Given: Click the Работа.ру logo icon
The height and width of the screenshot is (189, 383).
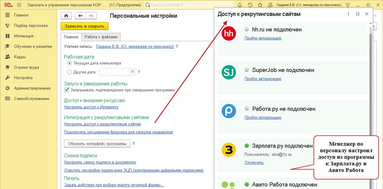Looking at the screenshot, I should pos(229,111).
